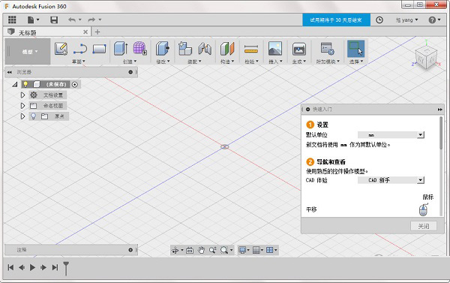Open the 插入 toolbar menu
Image resolution: width=450 pixels, height=283 pixels.
click(x=275, y=62)
